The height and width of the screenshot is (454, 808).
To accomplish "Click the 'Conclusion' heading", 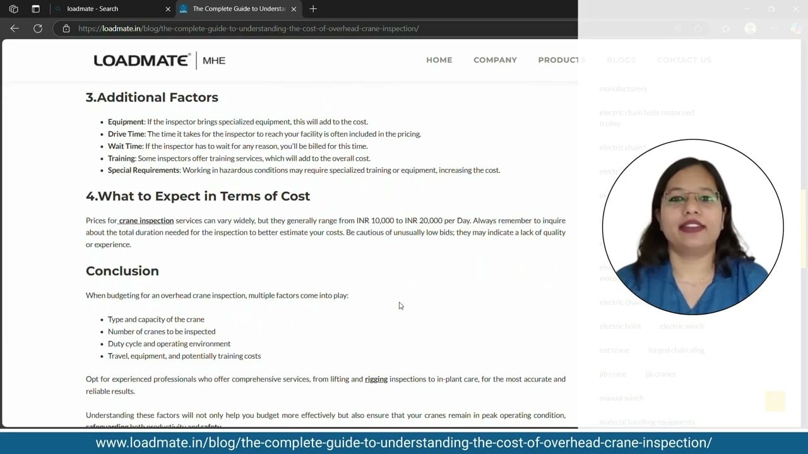I will (122, 271).
